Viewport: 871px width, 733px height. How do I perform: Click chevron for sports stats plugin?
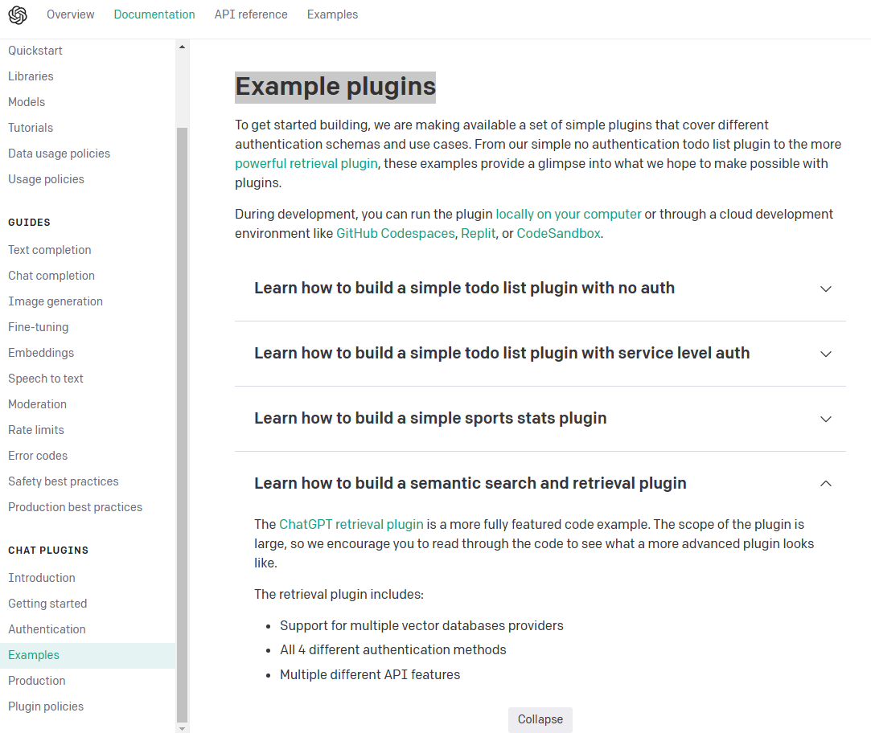826,419
